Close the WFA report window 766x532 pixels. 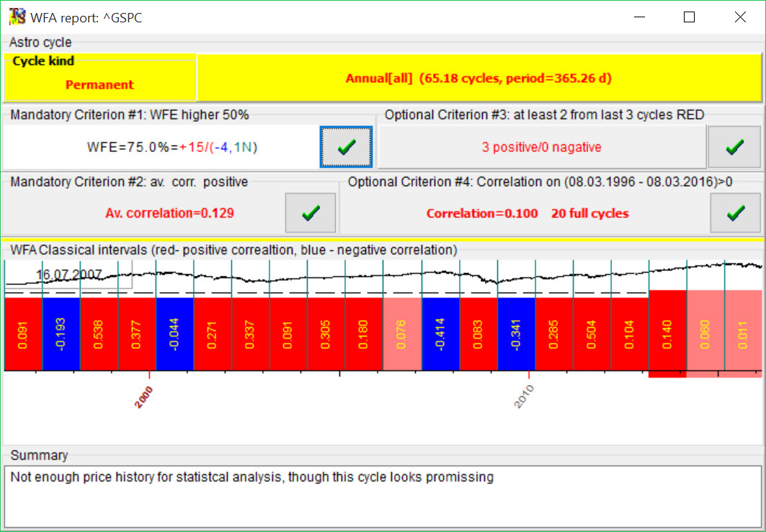pos(740,17)
